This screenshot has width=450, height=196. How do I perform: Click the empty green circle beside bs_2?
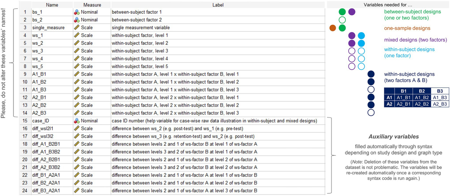click(x=342, y=20)
